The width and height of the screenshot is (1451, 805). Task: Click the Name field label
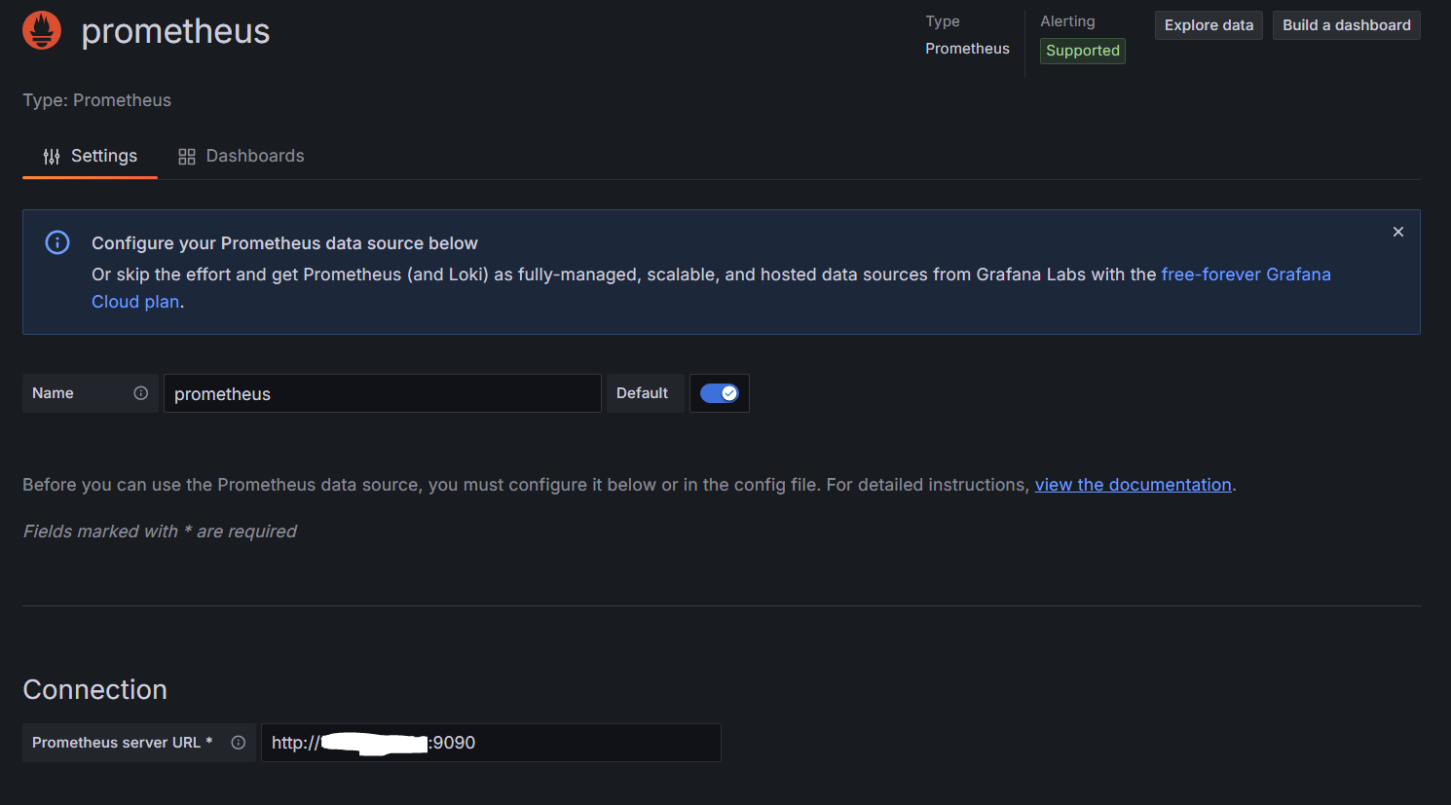(53, 393)
